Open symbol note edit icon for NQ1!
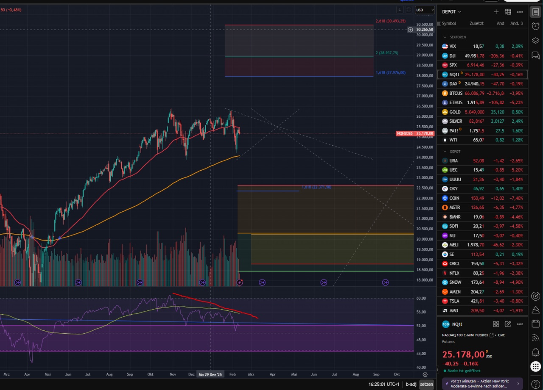Image resolution: width=543 pixels, height=390 pixels. pos(508,324)
